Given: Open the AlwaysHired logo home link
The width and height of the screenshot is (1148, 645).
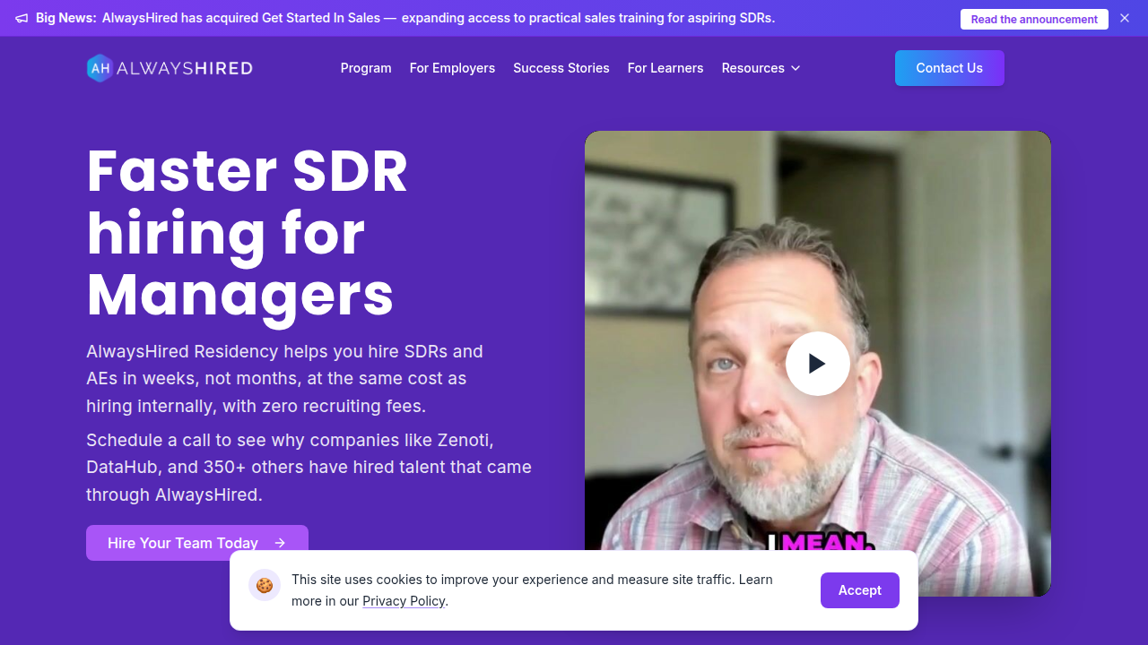Looking at the screenshot, I should click(x=170, y=68).
